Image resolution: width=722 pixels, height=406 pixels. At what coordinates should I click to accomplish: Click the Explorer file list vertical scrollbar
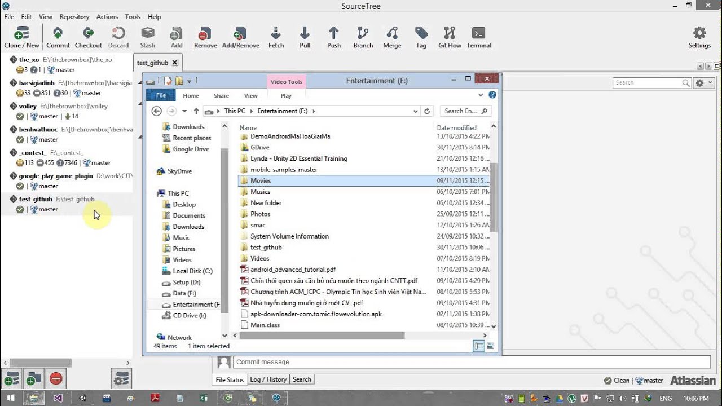click(x=494, y=197)
